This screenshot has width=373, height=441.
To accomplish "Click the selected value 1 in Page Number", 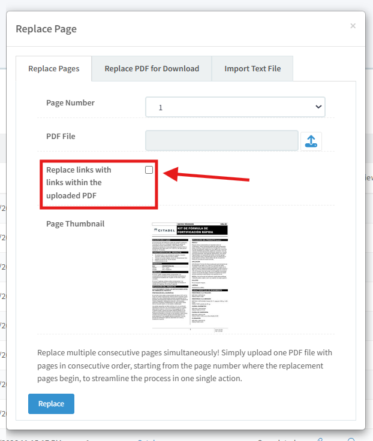I will (161, 108).
